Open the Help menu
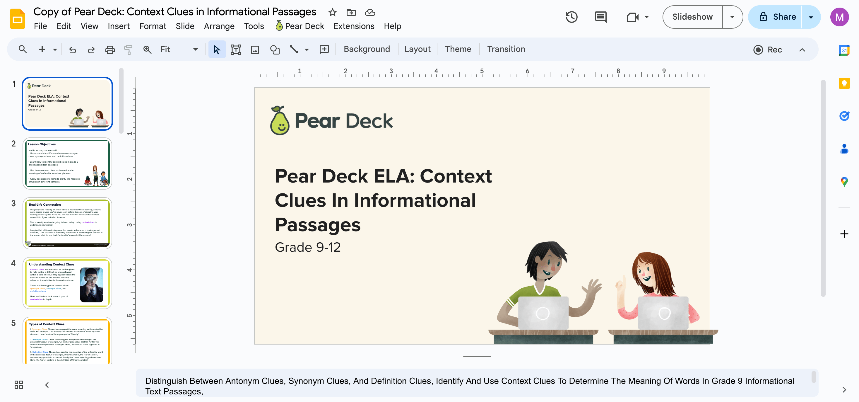Image resolution: width=859 pixels, height=402 pixels. tap(392, 26)
